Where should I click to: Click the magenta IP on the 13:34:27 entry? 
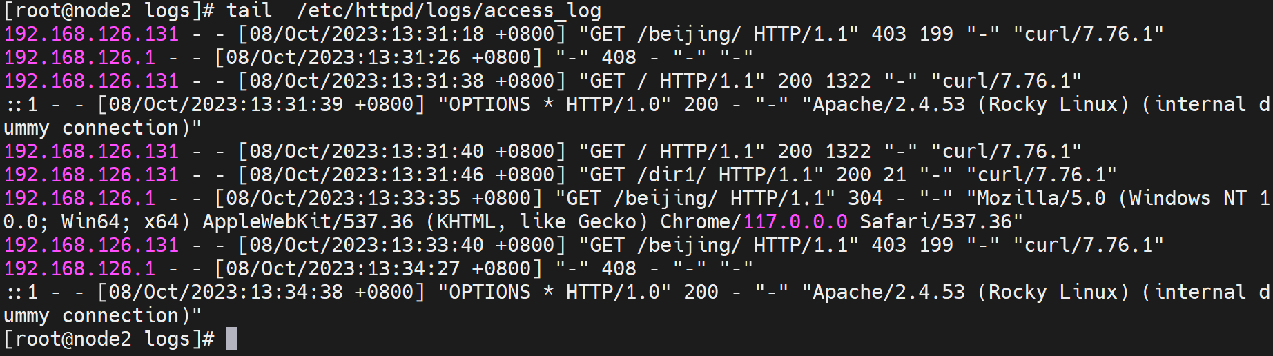[79, 268]
